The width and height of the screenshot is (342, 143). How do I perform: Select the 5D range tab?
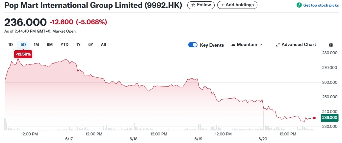23,45
